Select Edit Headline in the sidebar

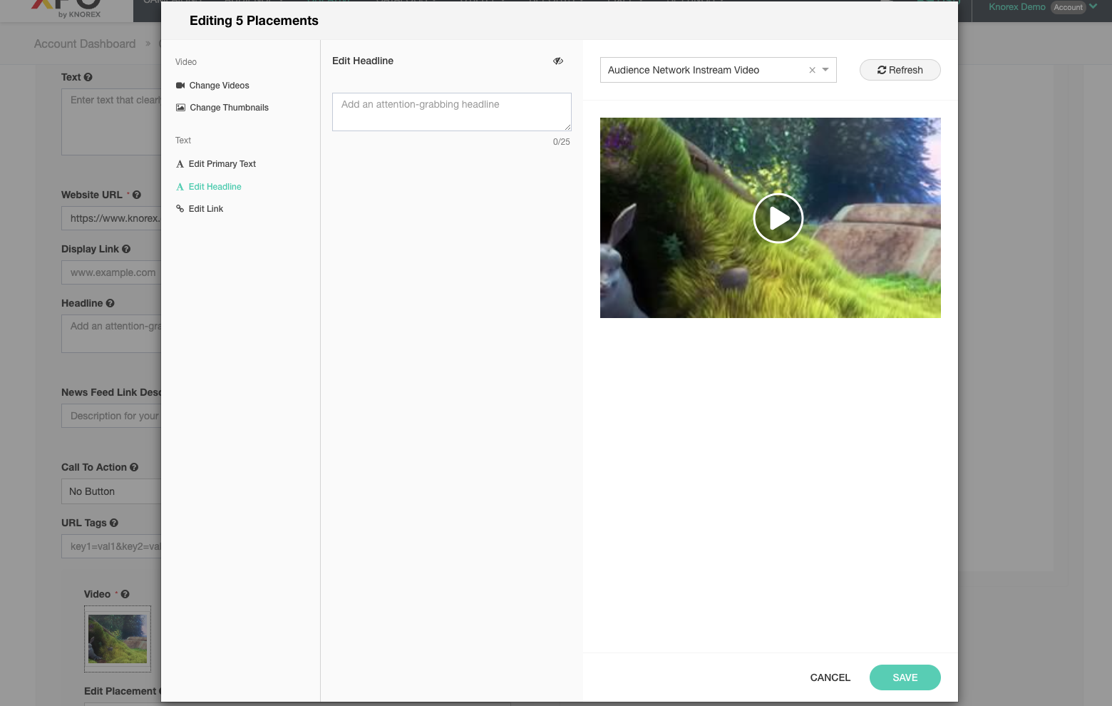point(215,187)
